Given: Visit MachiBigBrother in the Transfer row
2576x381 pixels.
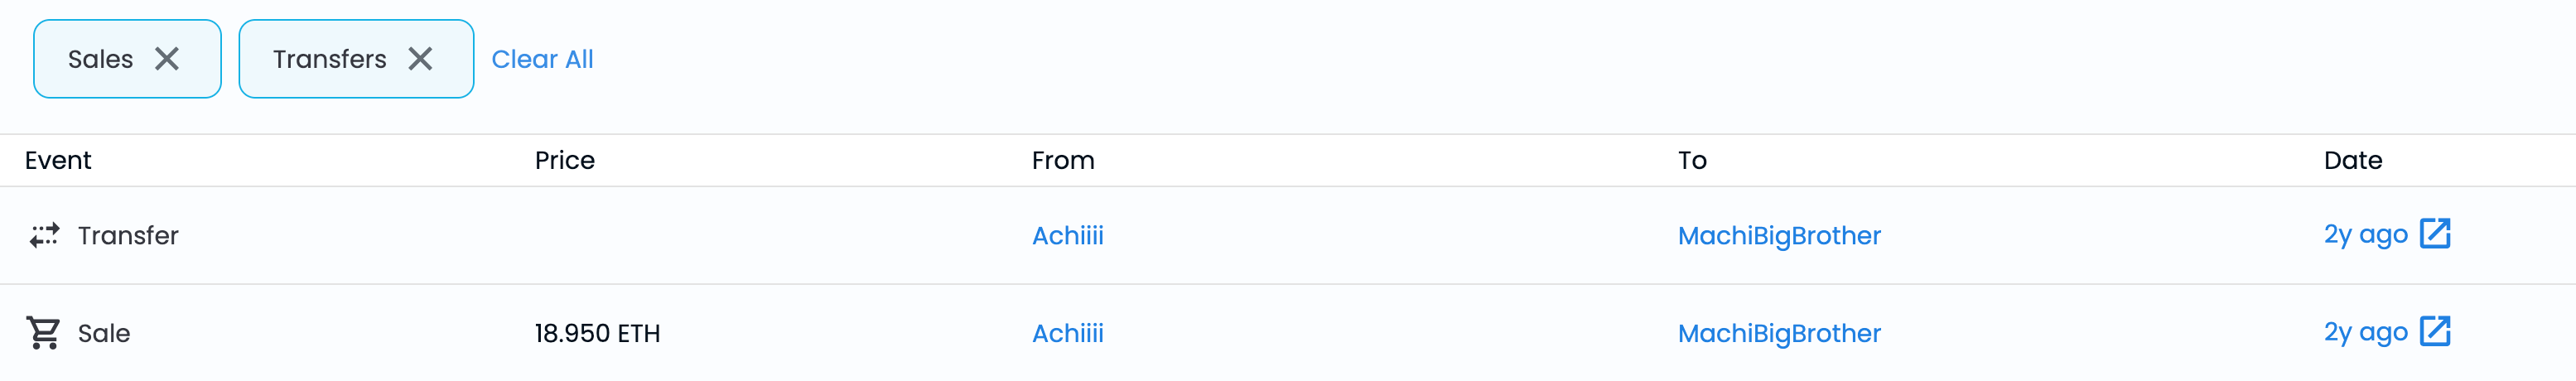Looking at the screenshot, I should [x=1778, y=235].
